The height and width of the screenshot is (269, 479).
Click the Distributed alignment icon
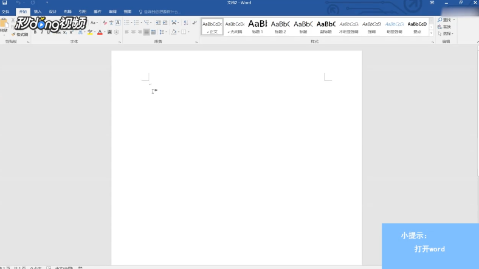point(153,32)
